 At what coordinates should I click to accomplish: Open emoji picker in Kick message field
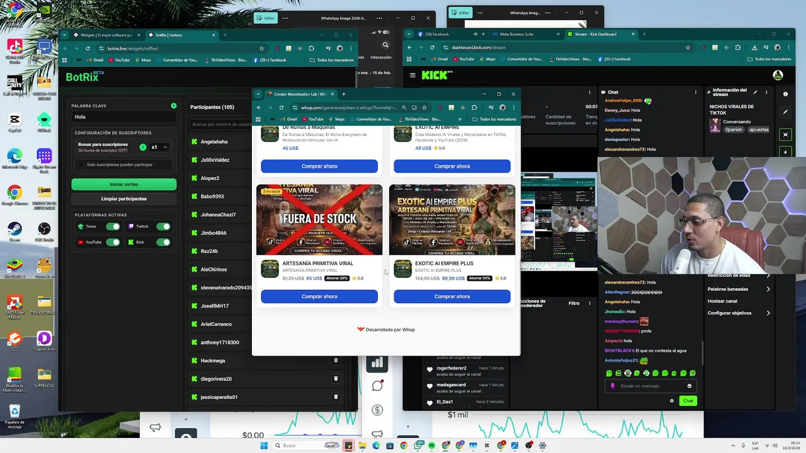(x=690, y=386)
